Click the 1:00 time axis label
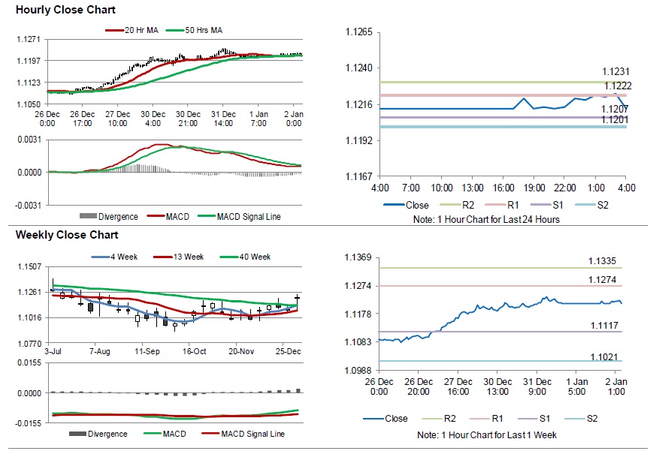The image size is (656, 451). point(596,188)
